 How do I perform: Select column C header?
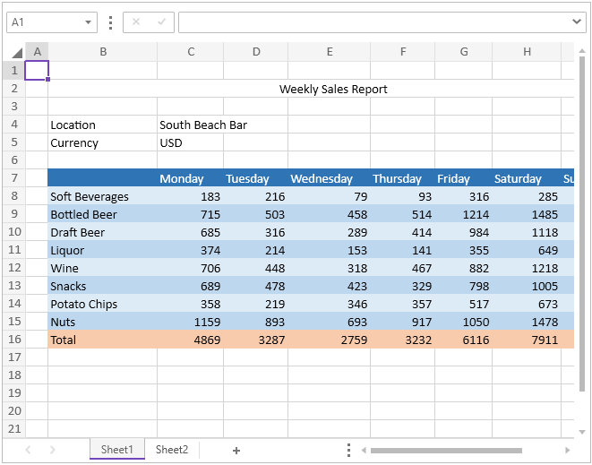click(191, 52)
